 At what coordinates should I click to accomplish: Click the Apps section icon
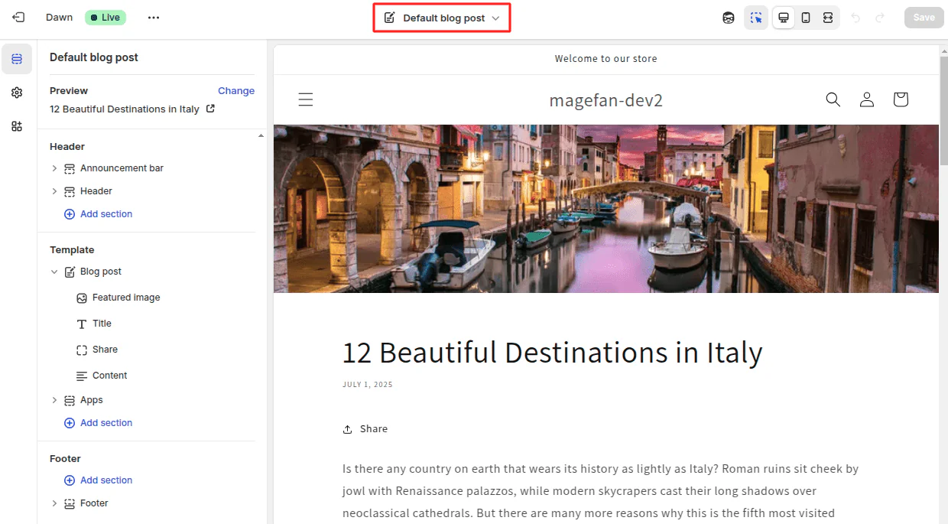70,400
